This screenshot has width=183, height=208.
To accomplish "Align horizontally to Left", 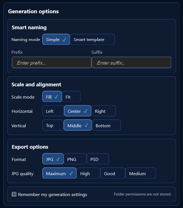I will pyautogui.click(x=53, y=111).
